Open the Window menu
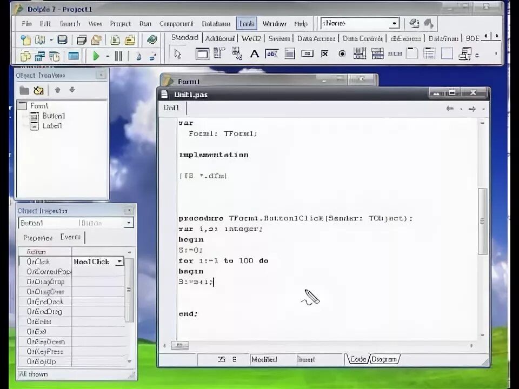Screen dimensions: 519x389 point(274,23)
